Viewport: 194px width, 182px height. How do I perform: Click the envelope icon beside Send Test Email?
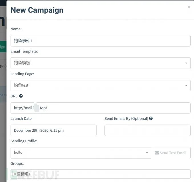tap(157, 153)
